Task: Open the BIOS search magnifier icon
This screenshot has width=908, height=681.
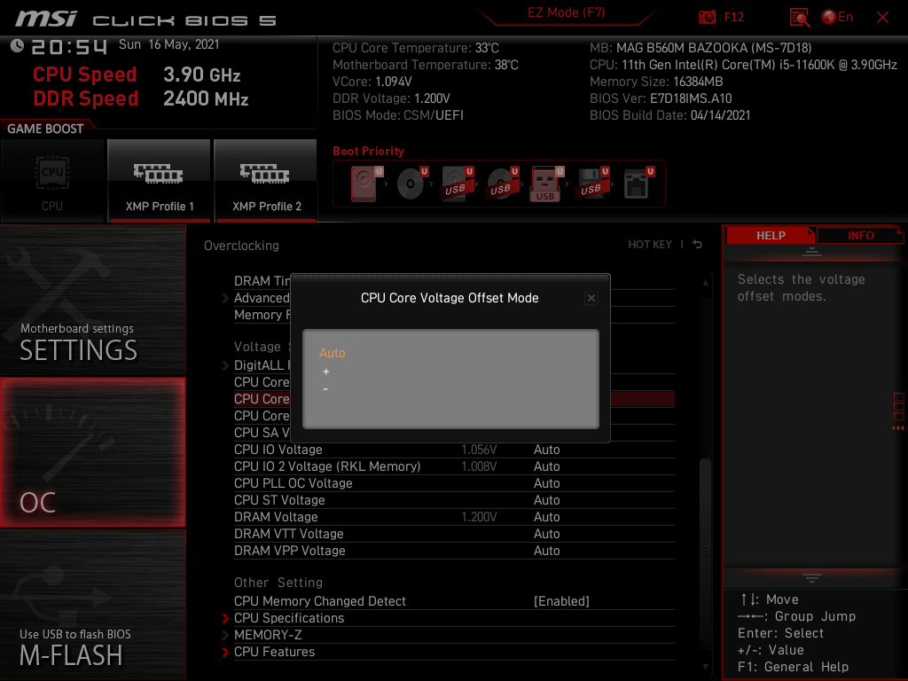Action: click(799, 18)
